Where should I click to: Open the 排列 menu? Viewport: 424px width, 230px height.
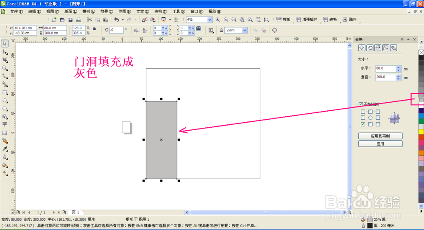coord(89,11)
